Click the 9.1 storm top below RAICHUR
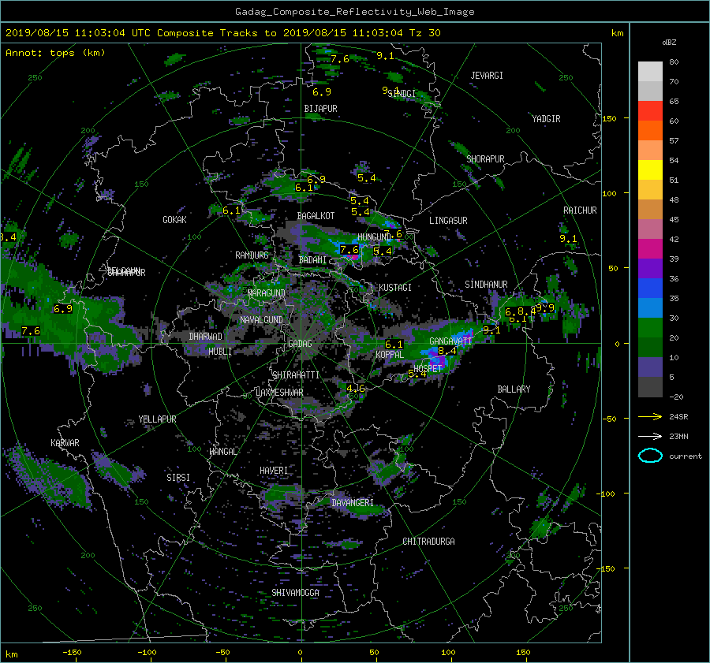This screenshot has width=710, height=663. point(568,239)
